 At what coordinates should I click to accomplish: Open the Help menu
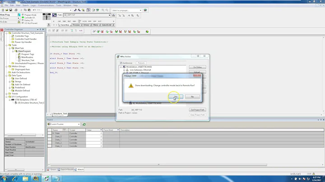pos(75,5)
